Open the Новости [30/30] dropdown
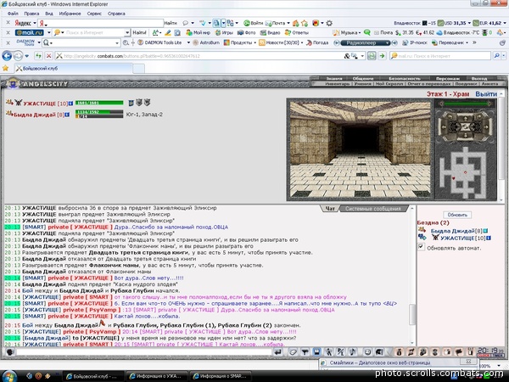The image size is (509, 382). [x=281, y=42]
